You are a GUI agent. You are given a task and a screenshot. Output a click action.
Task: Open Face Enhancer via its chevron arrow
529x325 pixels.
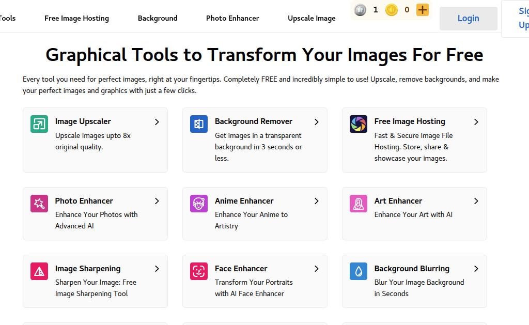[317, 269]
